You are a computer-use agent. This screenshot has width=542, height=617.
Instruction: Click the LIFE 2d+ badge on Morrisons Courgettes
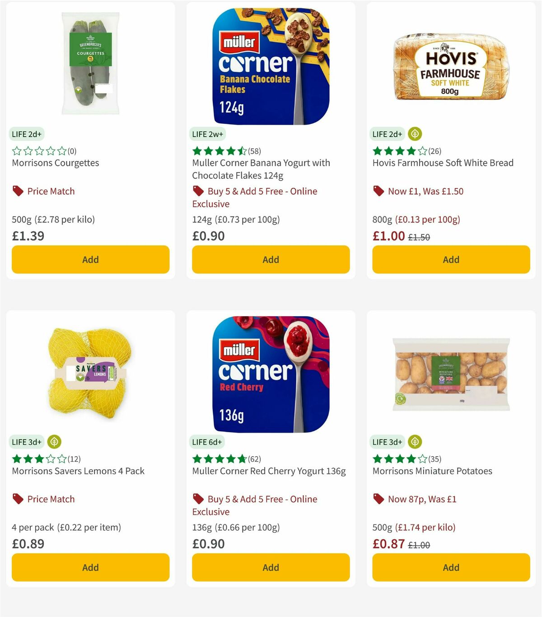(26, 134)
